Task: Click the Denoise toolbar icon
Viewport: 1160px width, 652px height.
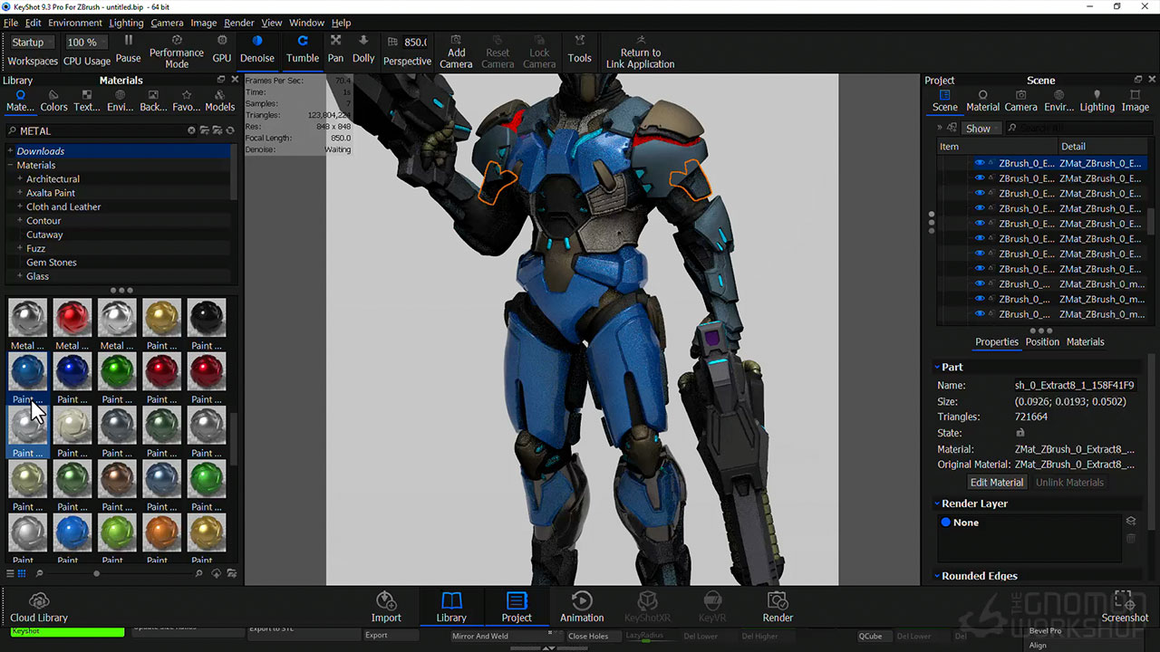Action: pos(256,49)
